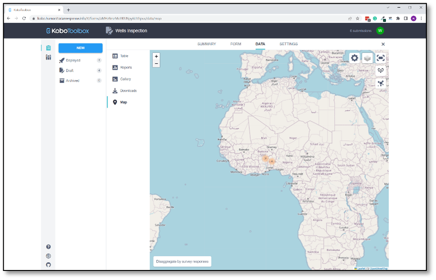This screenshot has height=280, width=436.
Task: Switch to the SUMMARY tab
Action: (x=206, y=44)
